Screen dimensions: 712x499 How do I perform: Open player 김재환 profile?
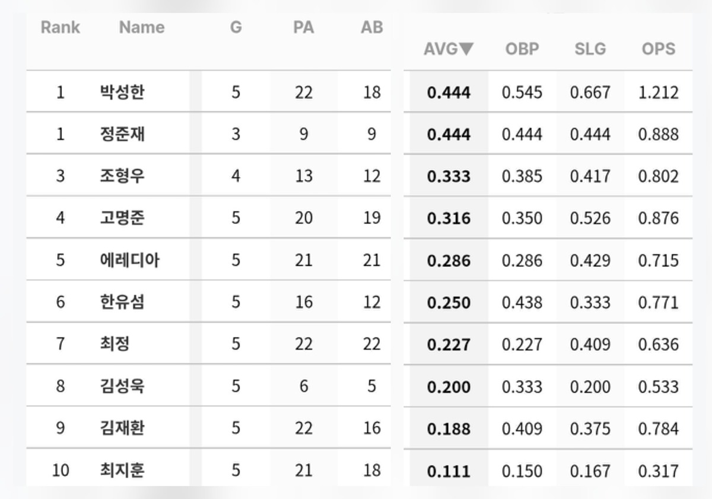(122, 428)
